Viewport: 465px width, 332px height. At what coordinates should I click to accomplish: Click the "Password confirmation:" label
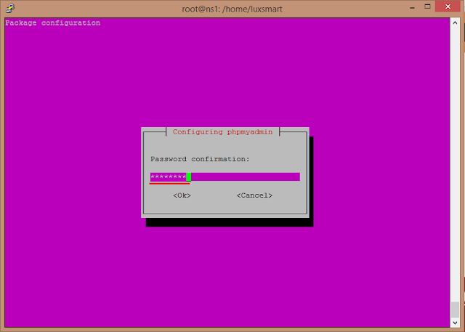click(x=200, y=159)
